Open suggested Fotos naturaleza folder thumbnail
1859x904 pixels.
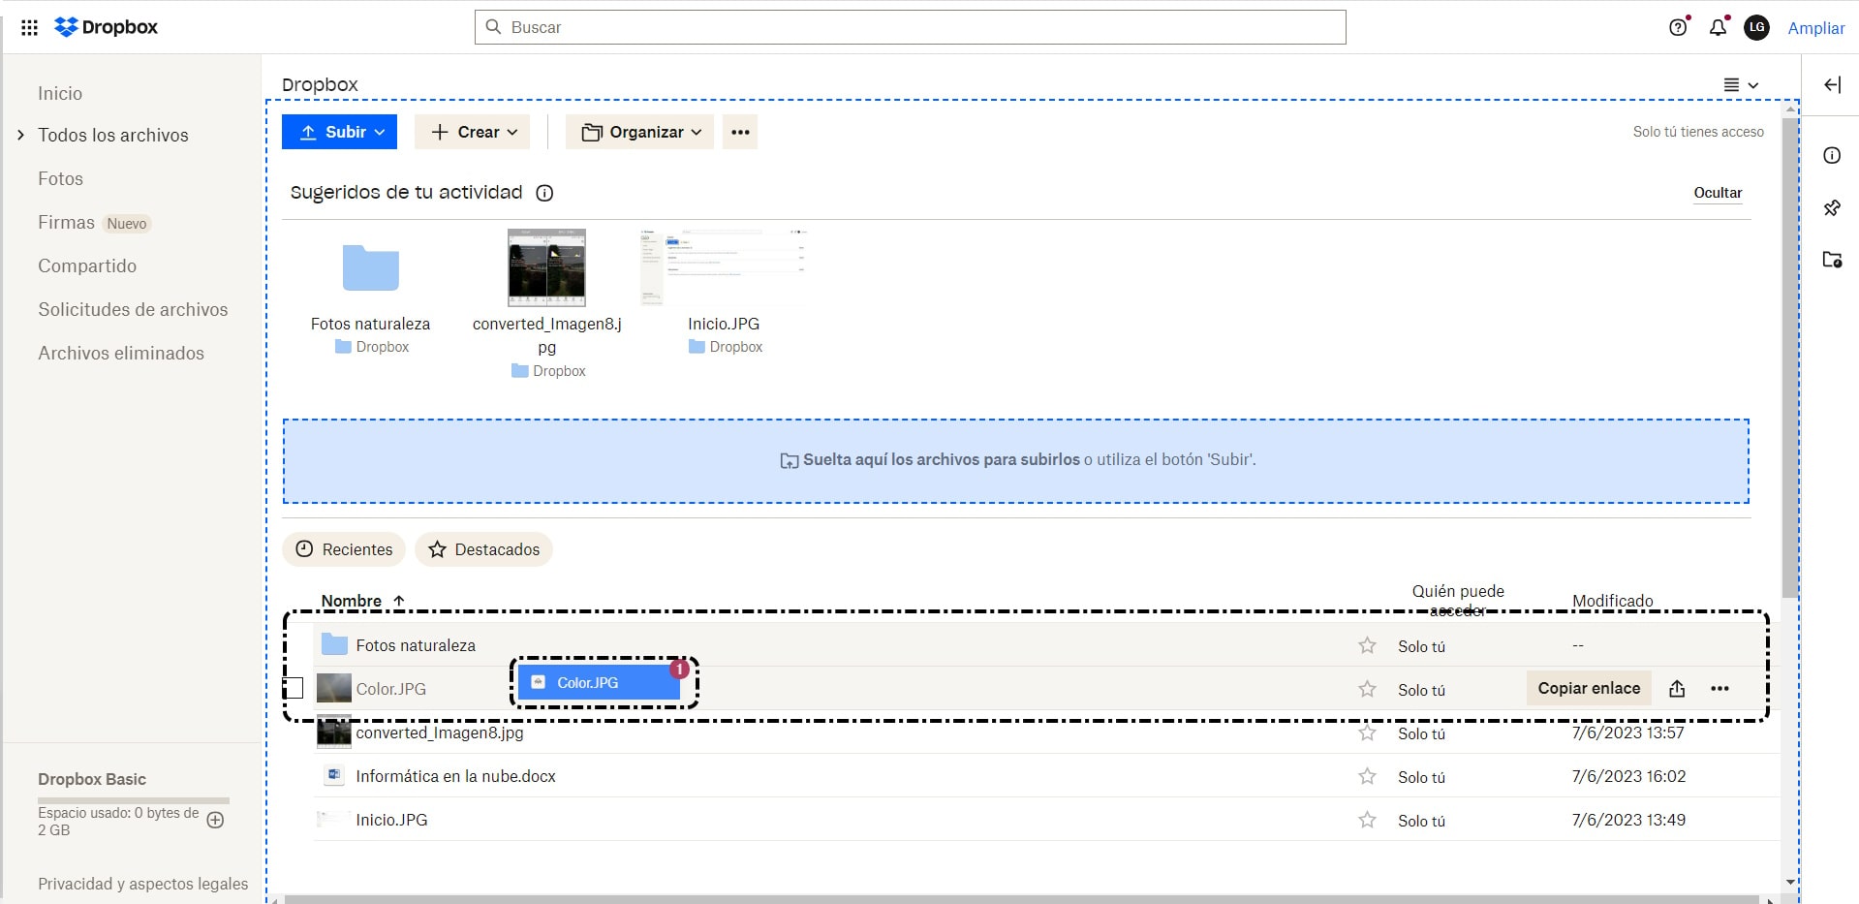tap(370, 268)
